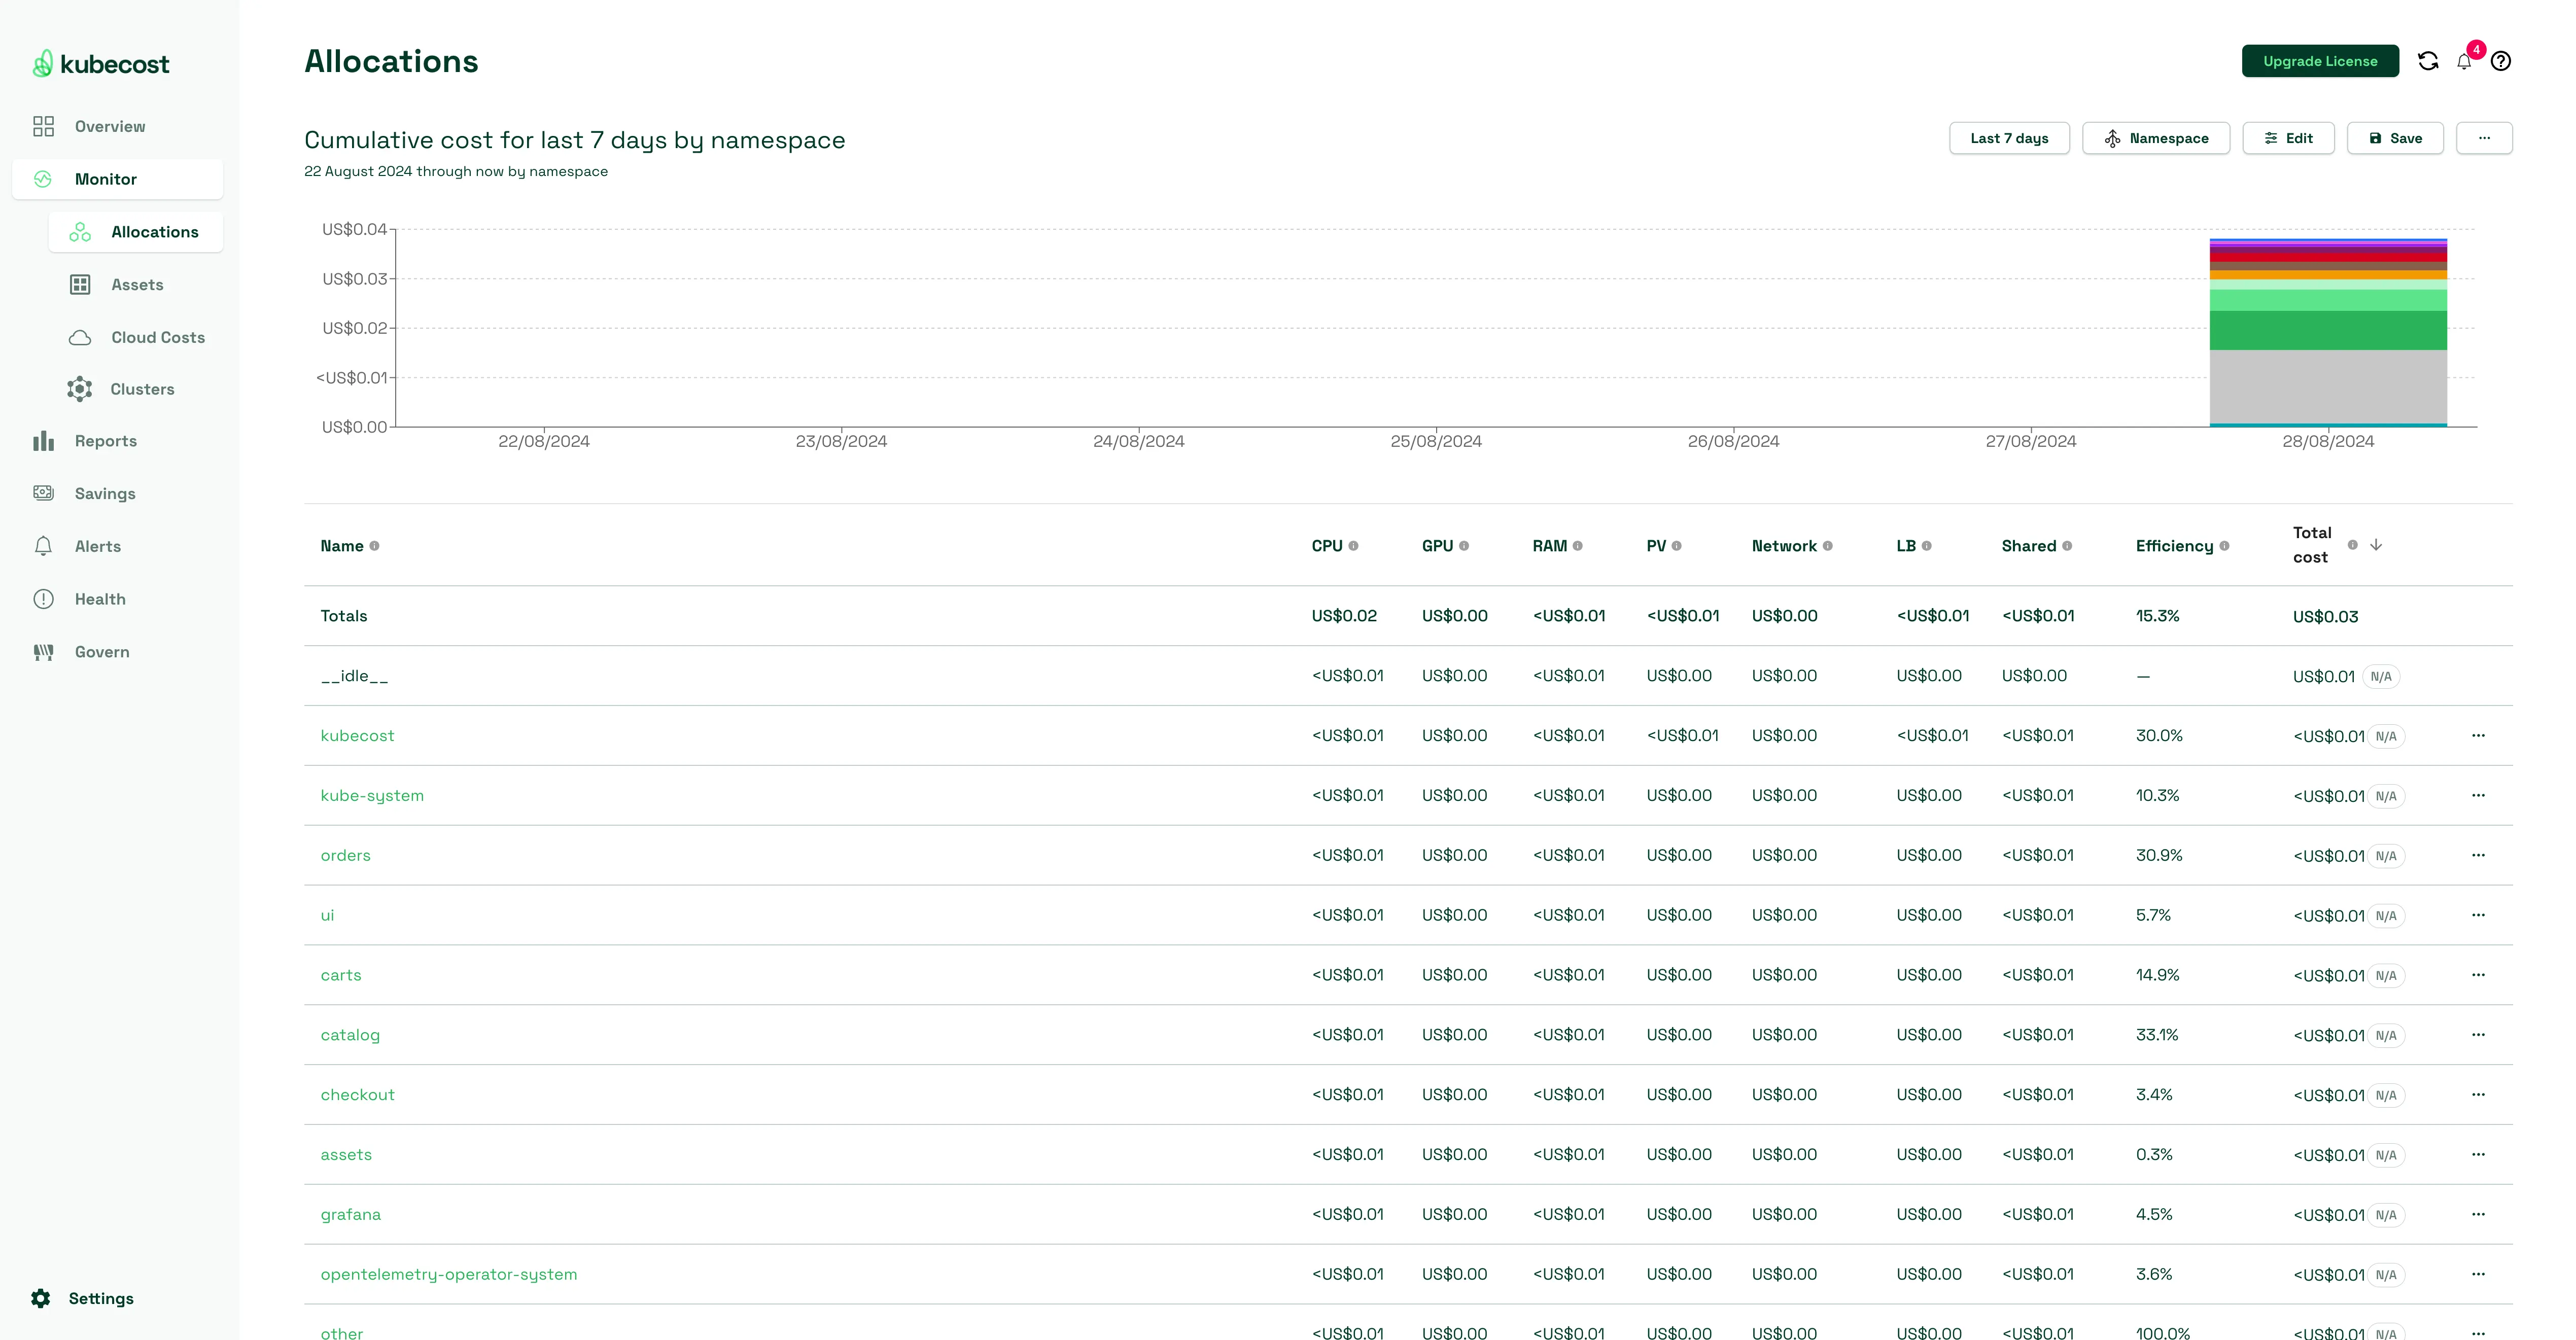
Task: Click the refresh icon in header
Action: (x=2427, y=61)
